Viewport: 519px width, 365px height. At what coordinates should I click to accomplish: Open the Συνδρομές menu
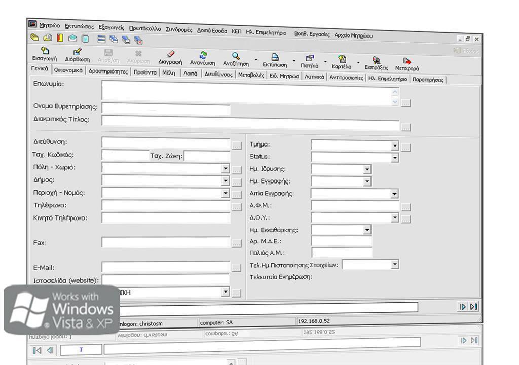pos(179,29)
